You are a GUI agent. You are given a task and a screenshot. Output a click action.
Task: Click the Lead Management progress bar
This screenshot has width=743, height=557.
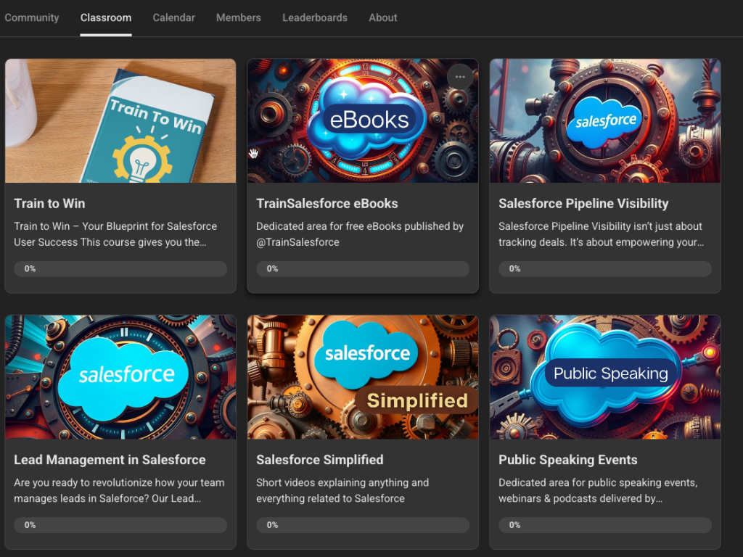click(x=120, y=525)
